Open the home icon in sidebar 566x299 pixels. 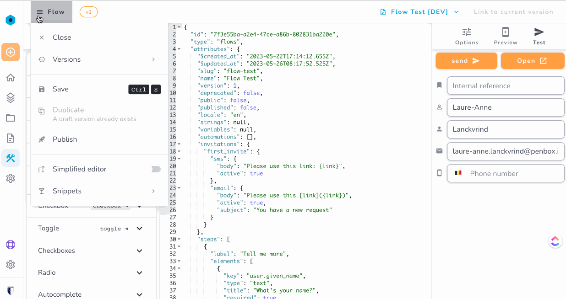pyautogui.click(x=11, y=78)
